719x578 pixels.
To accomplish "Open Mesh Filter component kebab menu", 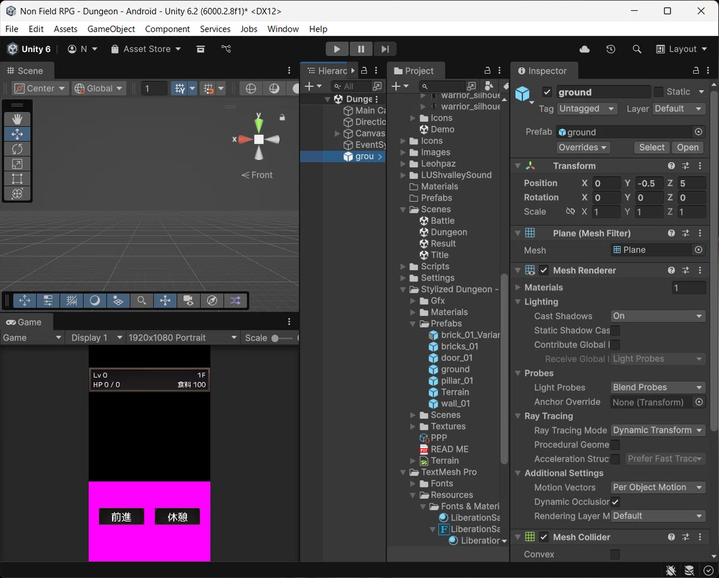I will pyautogui.click(x=700, y=233).
